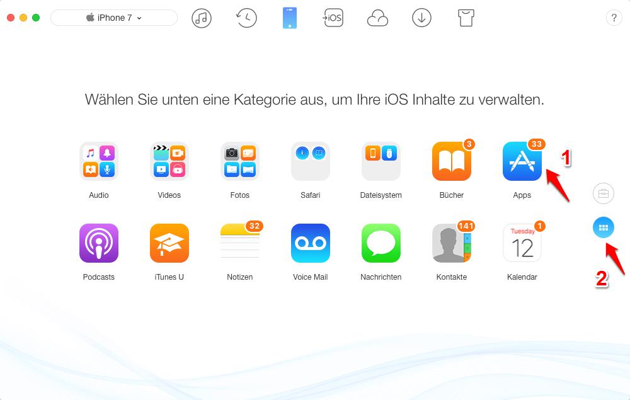Open the iTunes U category
This screenshot has width=630, height=400.
coord(169,243)
